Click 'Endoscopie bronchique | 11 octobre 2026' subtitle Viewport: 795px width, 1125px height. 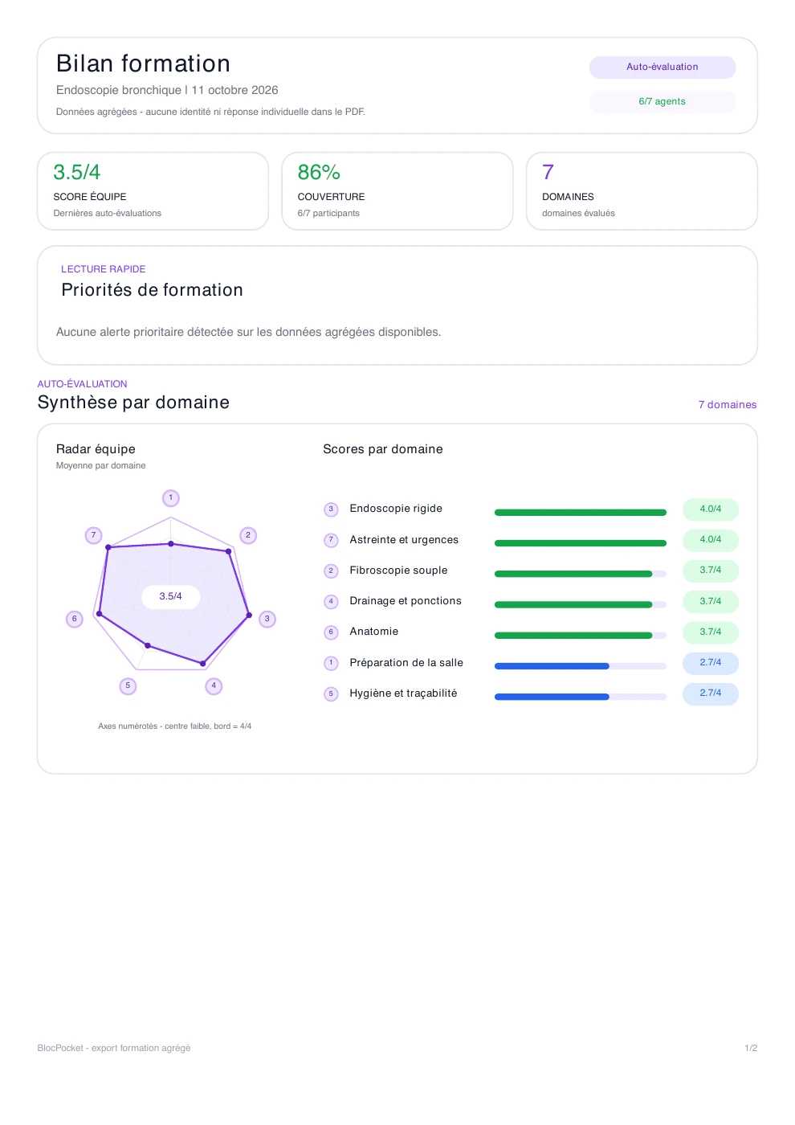click(167, 91)
